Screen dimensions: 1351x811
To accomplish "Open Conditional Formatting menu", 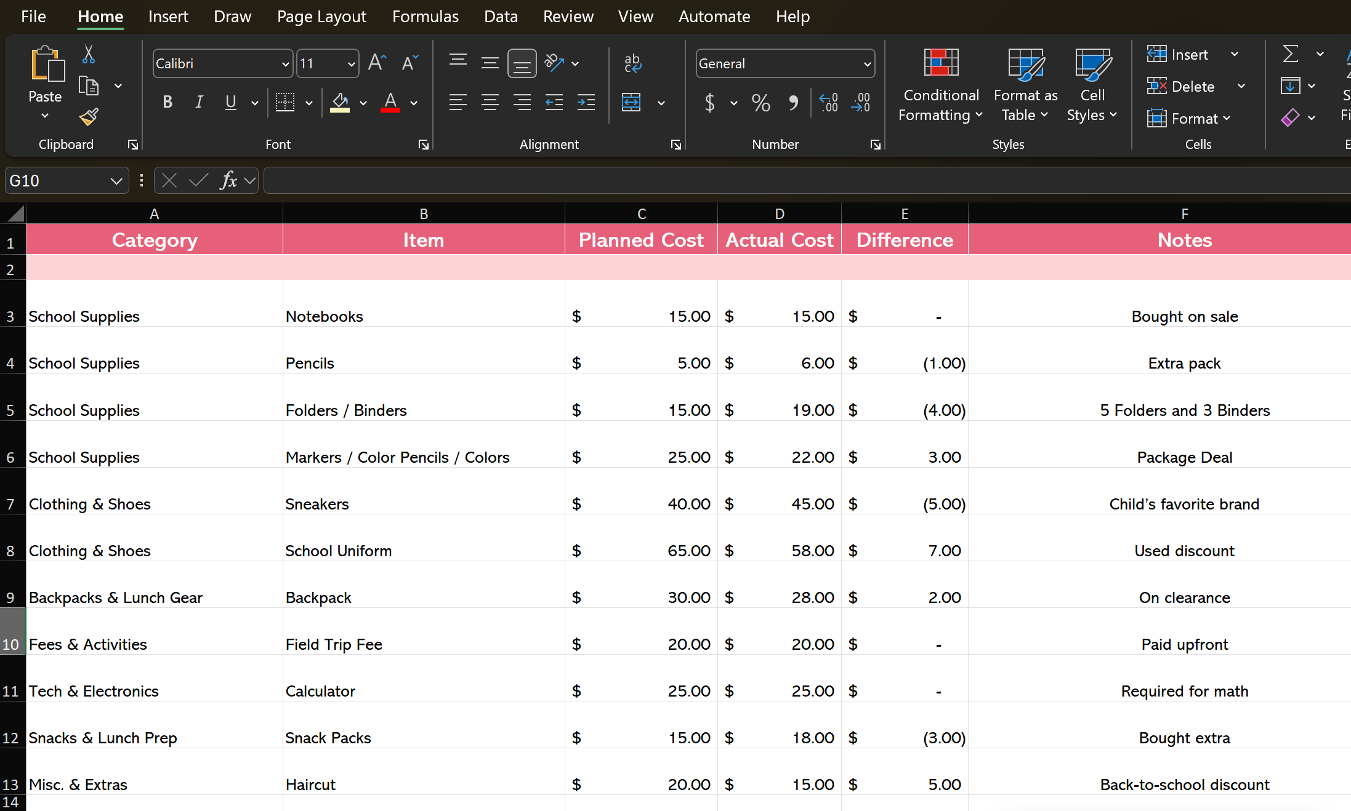I will tap(941, 86).
